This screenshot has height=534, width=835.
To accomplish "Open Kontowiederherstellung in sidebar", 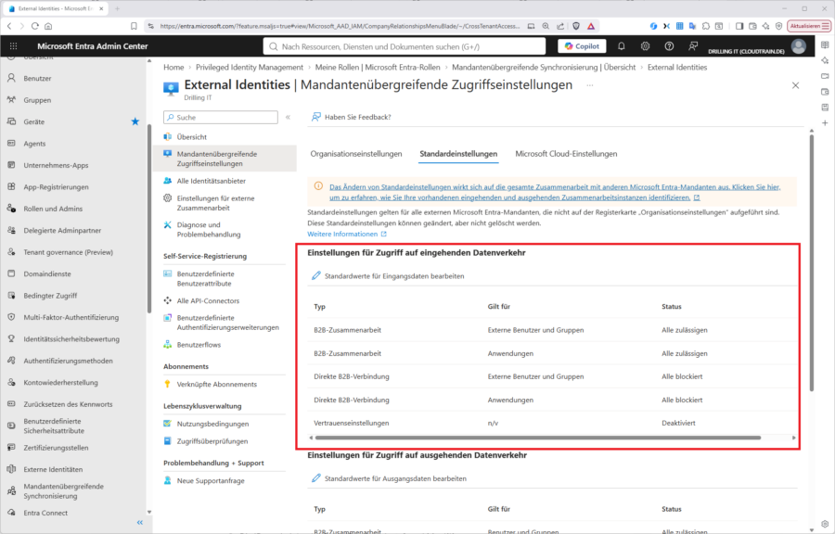I will tap(60, 382).
